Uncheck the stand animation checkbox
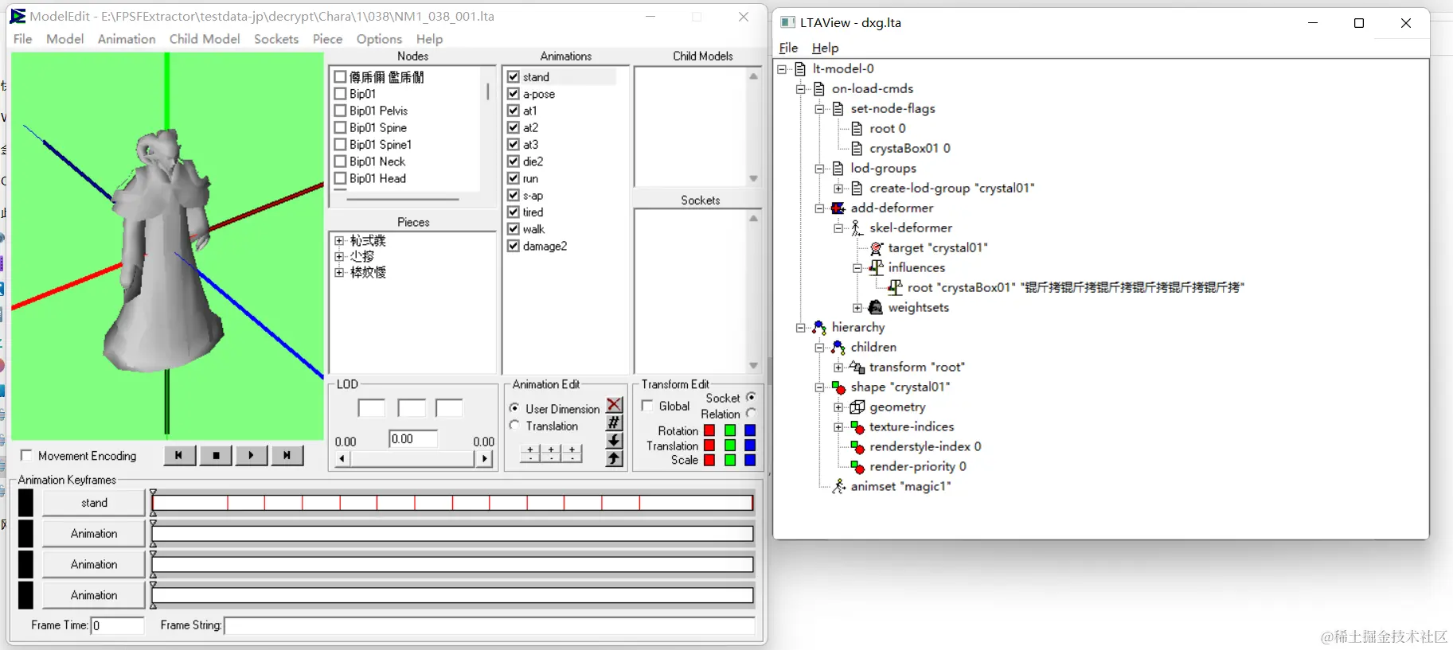The height and width of the screenshot is (650, 1453). 514,77
